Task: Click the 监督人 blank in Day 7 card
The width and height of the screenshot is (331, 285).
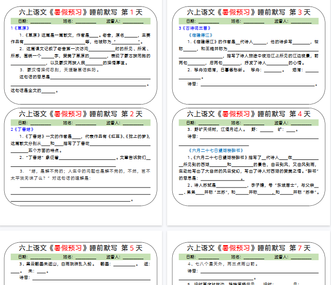Action: [301, 257]
